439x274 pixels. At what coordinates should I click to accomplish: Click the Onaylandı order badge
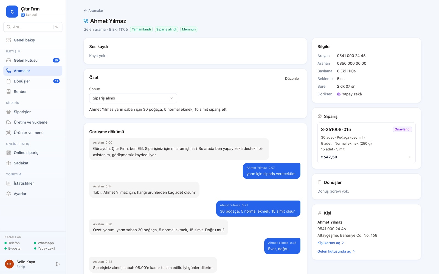coord(402,129)
